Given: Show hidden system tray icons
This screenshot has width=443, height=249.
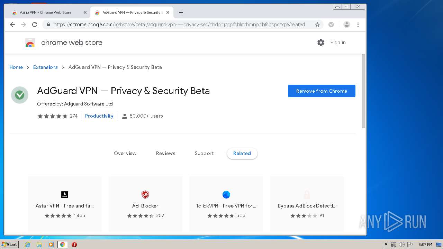Looking at the screenshot, I should point(386,245).
